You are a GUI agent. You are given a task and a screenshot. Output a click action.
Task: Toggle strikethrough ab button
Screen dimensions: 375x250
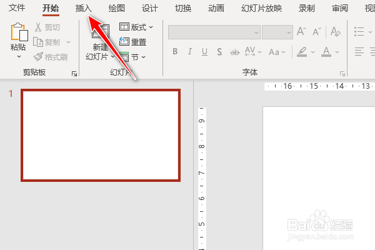coord(234,52)
